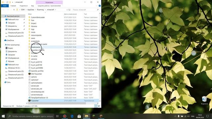
Task: Open Средства работы с приложениями tab
Action: [49, 6]
